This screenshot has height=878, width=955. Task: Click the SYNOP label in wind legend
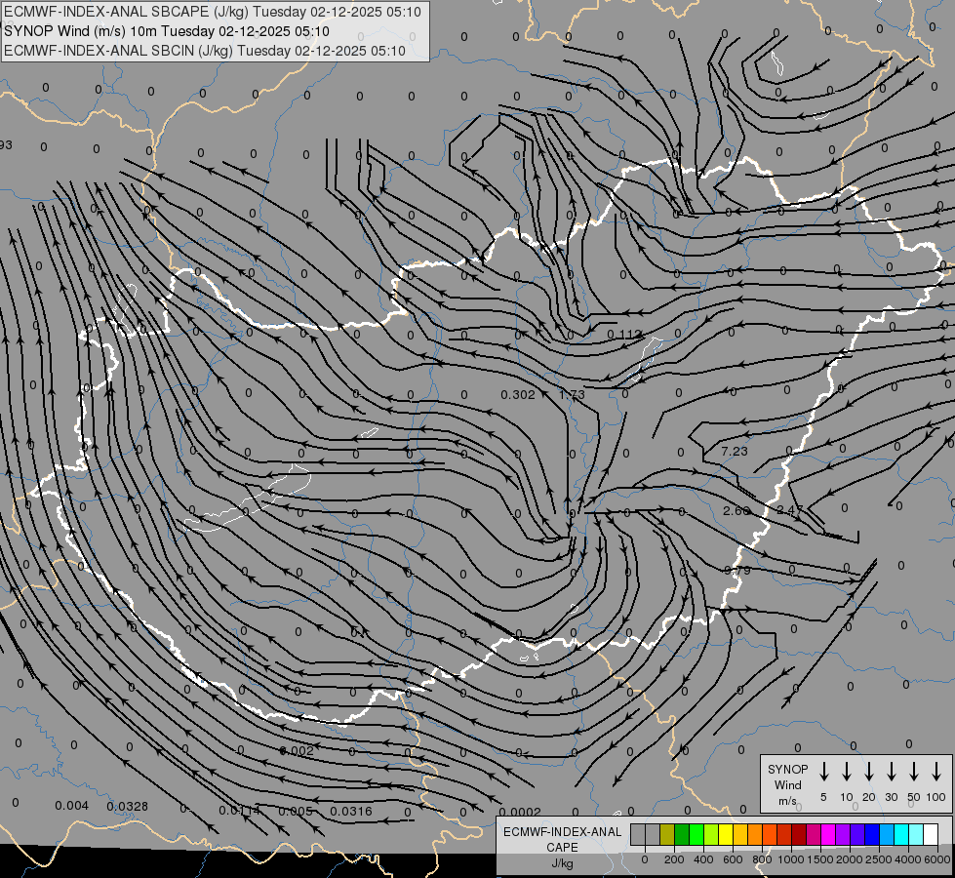(787, 769)
